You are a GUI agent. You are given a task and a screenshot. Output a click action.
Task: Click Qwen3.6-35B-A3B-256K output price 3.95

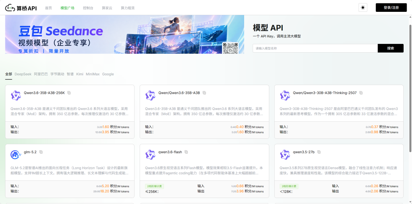105,132
